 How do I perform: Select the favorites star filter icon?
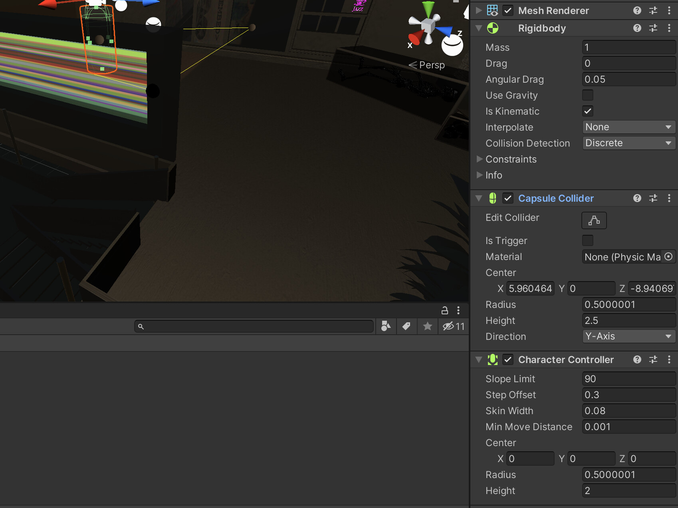[x=427, y=326]
